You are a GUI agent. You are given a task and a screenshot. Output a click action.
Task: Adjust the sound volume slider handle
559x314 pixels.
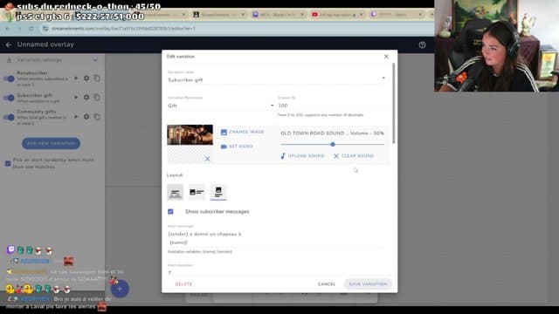[333, 144]
